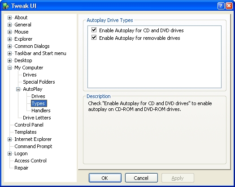This screenshot has height=187, width=235.
Task: Select Handlers under AutoPlay
Action: point(41,110)
